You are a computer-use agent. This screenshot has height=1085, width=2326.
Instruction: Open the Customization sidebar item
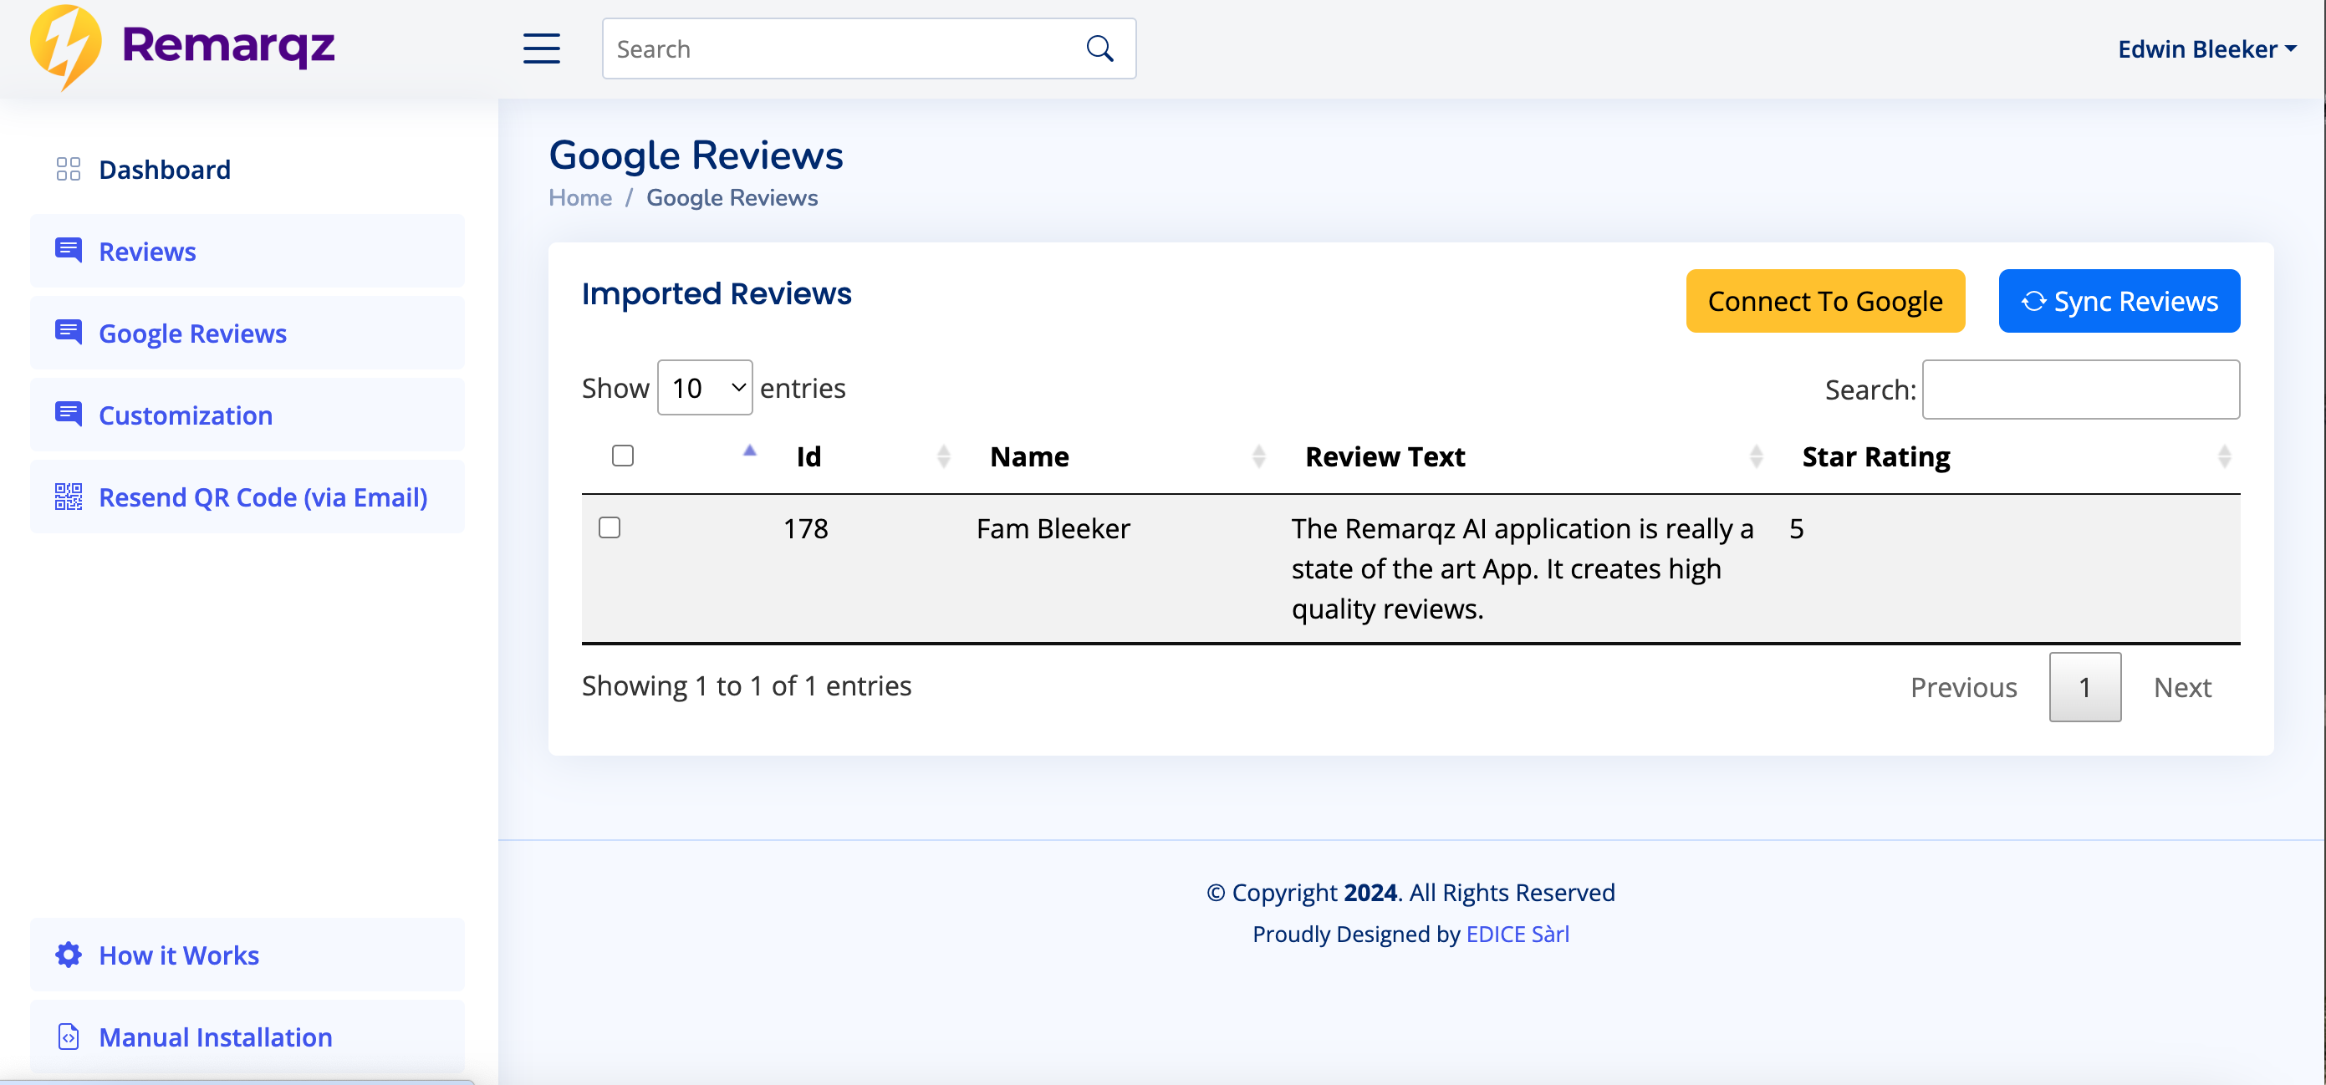coord(185,415)
